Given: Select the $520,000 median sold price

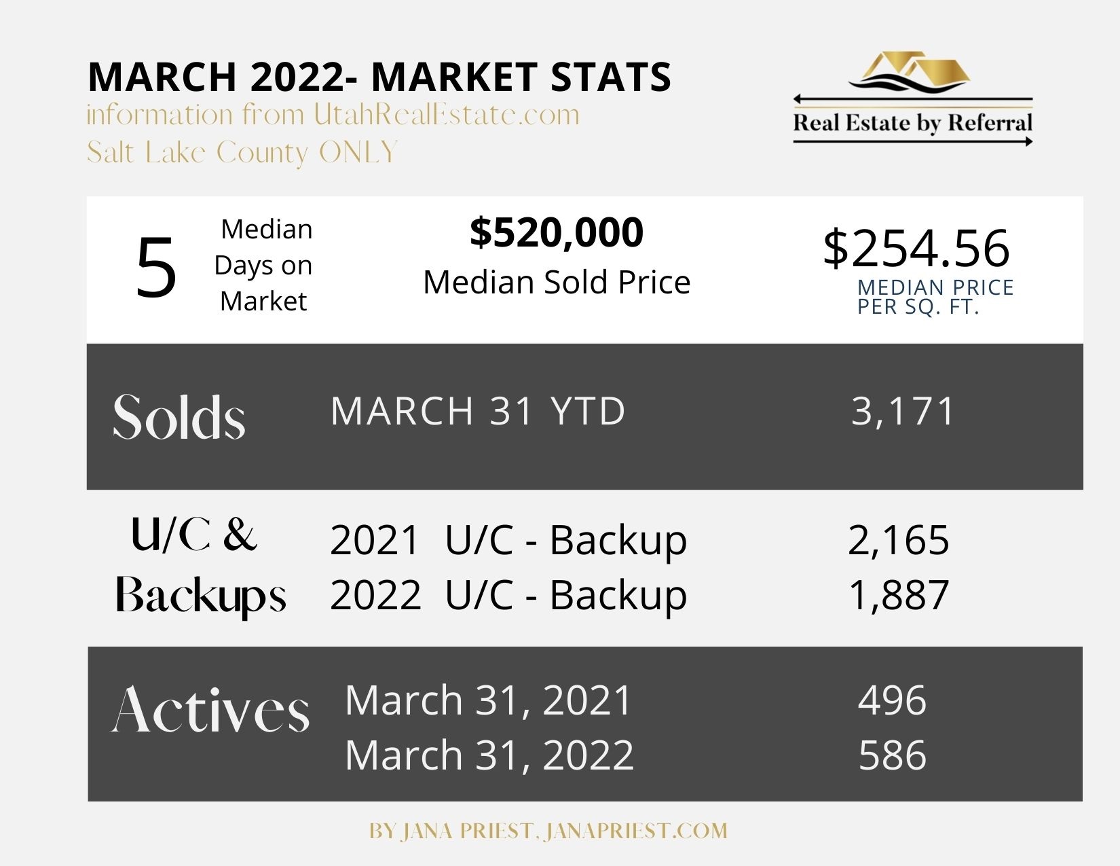Looking at the screenshot, I should tap(557, 232).
